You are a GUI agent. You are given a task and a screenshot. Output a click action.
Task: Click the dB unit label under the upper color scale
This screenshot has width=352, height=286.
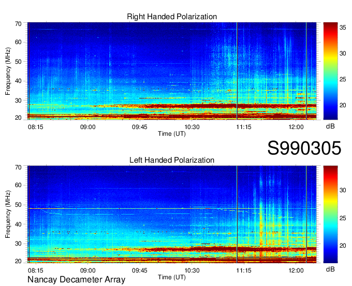330,126
